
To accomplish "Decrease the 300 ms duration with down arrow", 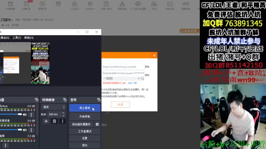I will tap(63, 116).
